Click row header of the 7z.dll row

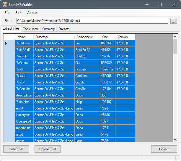tap(9, 69)
